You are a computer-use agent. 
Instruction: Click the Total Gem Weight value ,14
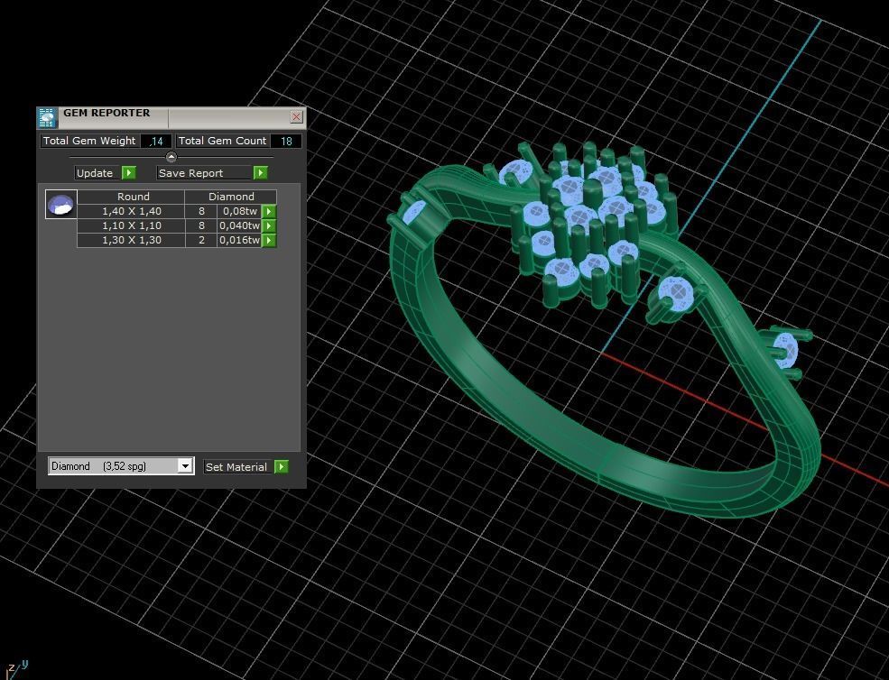click(x=156, y=141)
